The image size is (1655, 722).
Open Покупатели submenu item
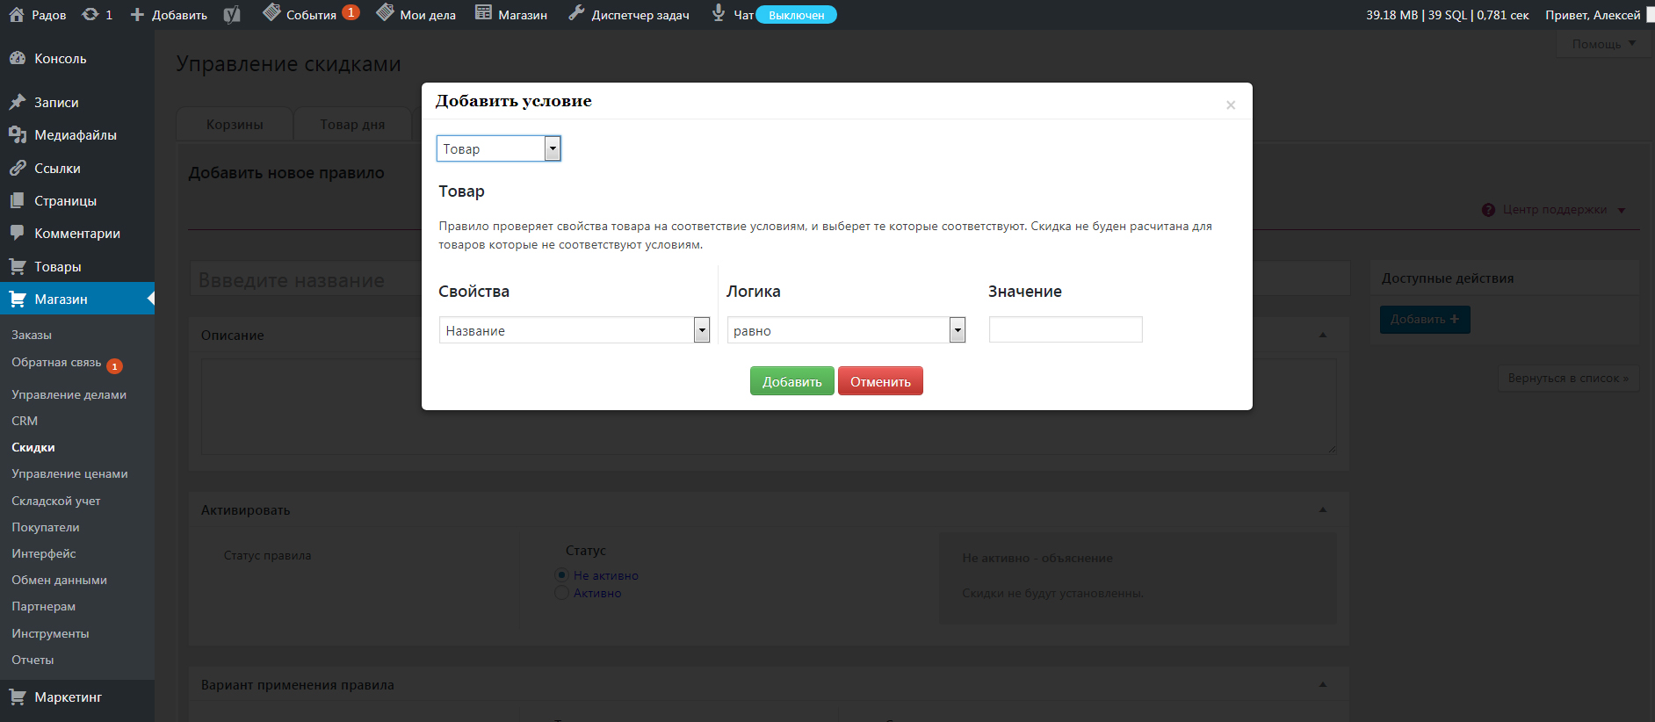(46, 527)
